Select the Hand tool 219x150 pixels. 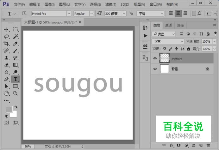point(6,93)
